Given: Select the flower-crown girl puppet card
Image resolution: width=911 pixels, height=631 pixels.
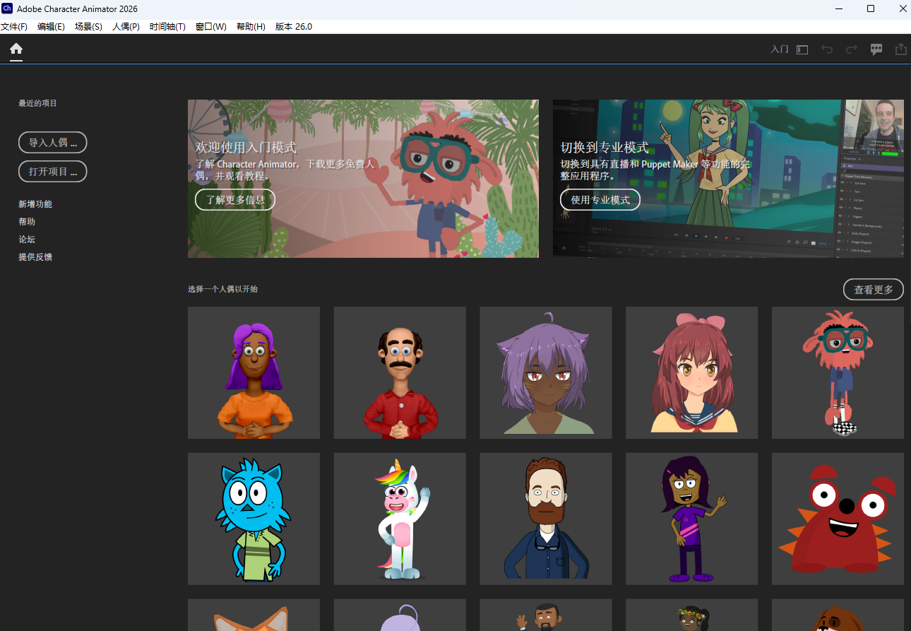Looking at the screenshot, I should tap(692, 615).
